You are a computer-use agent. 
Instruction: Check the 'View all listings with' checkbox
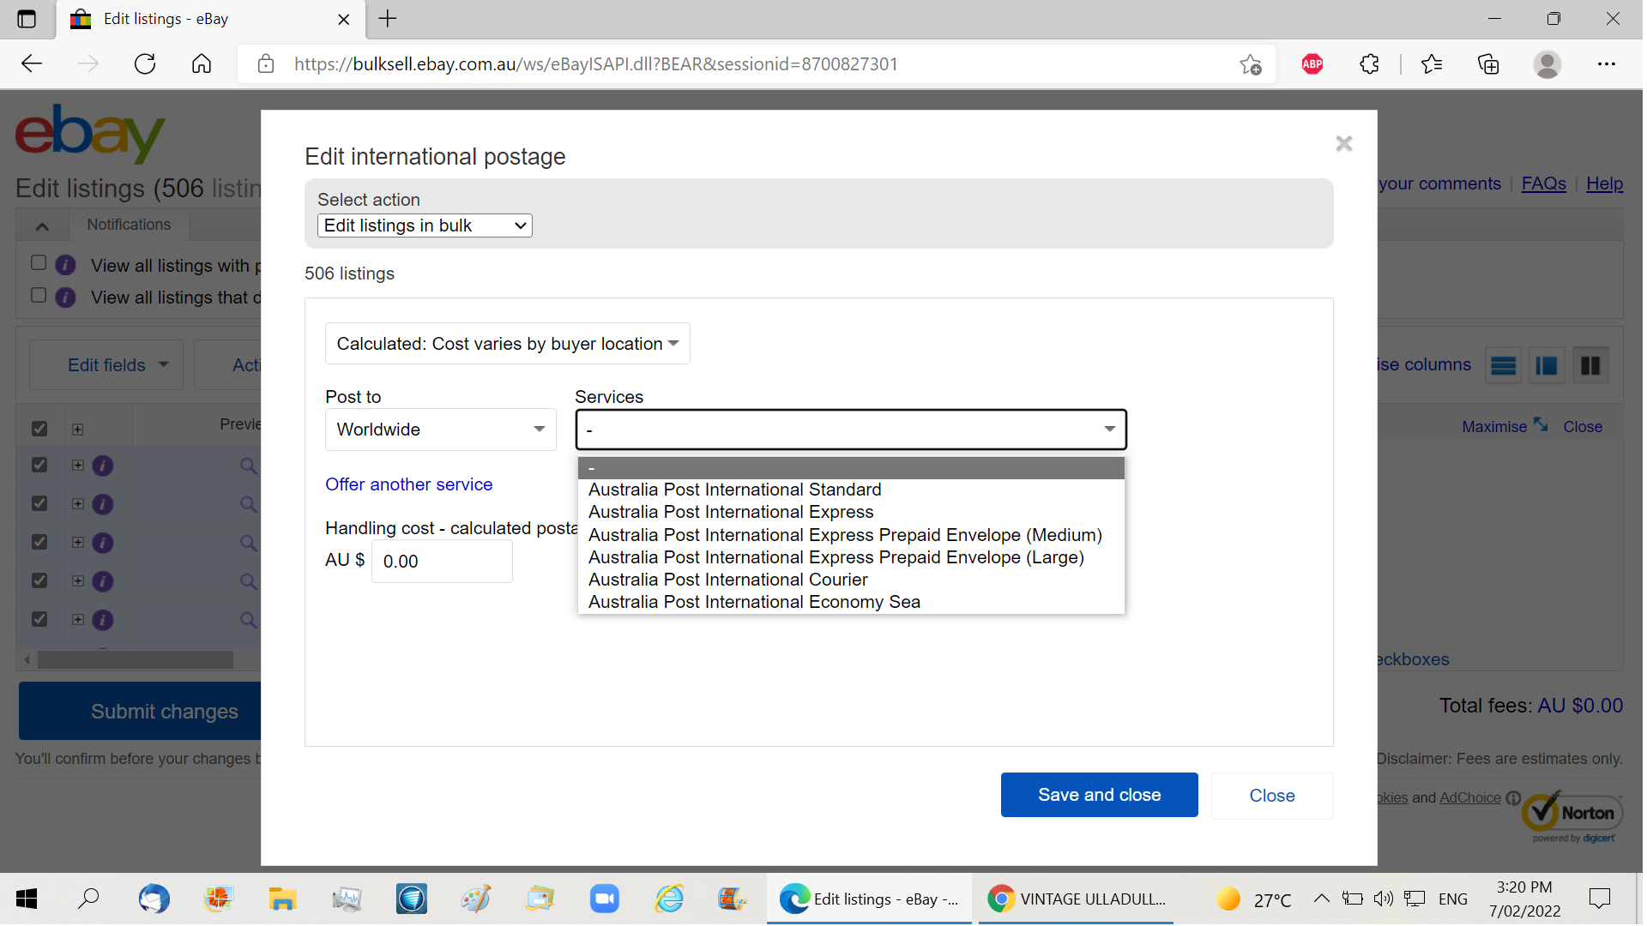[x=39, y=263]
